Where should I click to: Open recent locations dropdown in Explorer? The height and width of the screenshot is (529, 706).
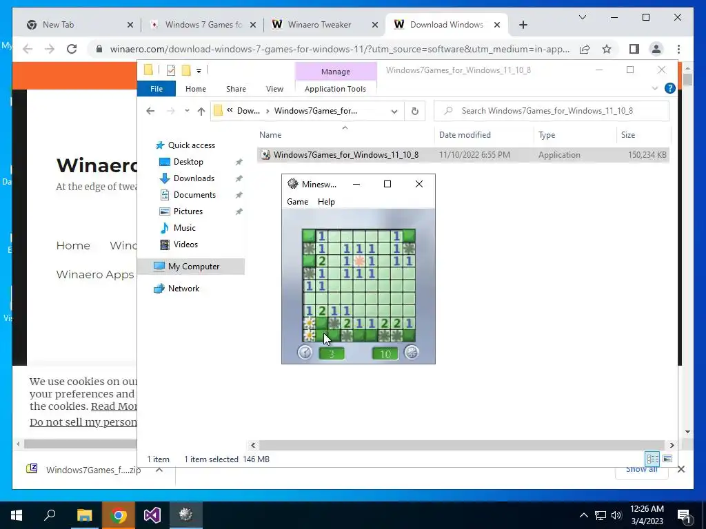click(x=187, y=111)
